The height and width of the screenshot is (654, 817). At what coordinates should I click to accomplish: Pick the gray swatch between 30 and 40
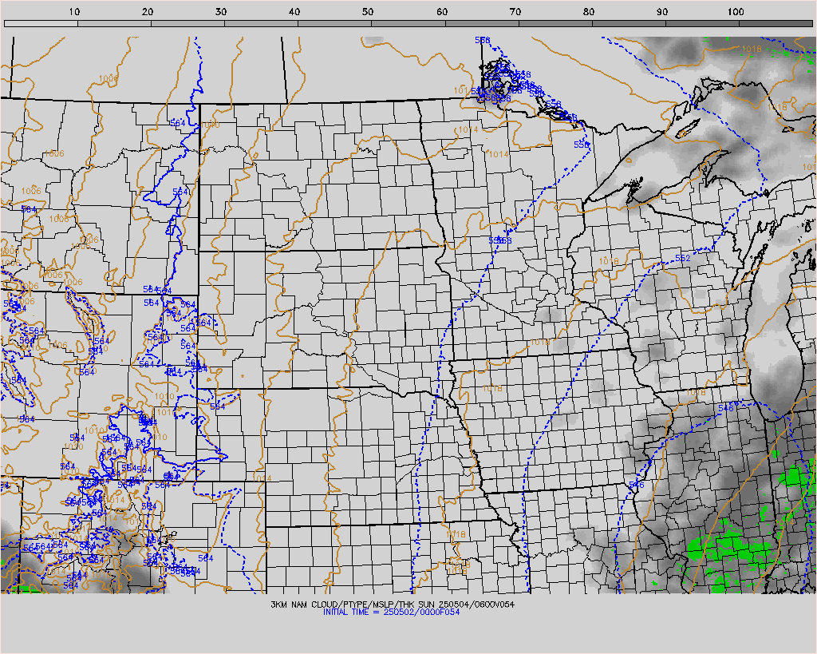(x=262, y=23)
